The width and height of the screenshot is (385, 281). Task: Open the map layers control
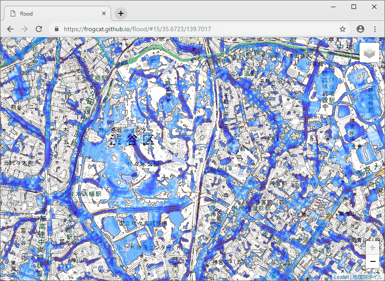(369, 53)
